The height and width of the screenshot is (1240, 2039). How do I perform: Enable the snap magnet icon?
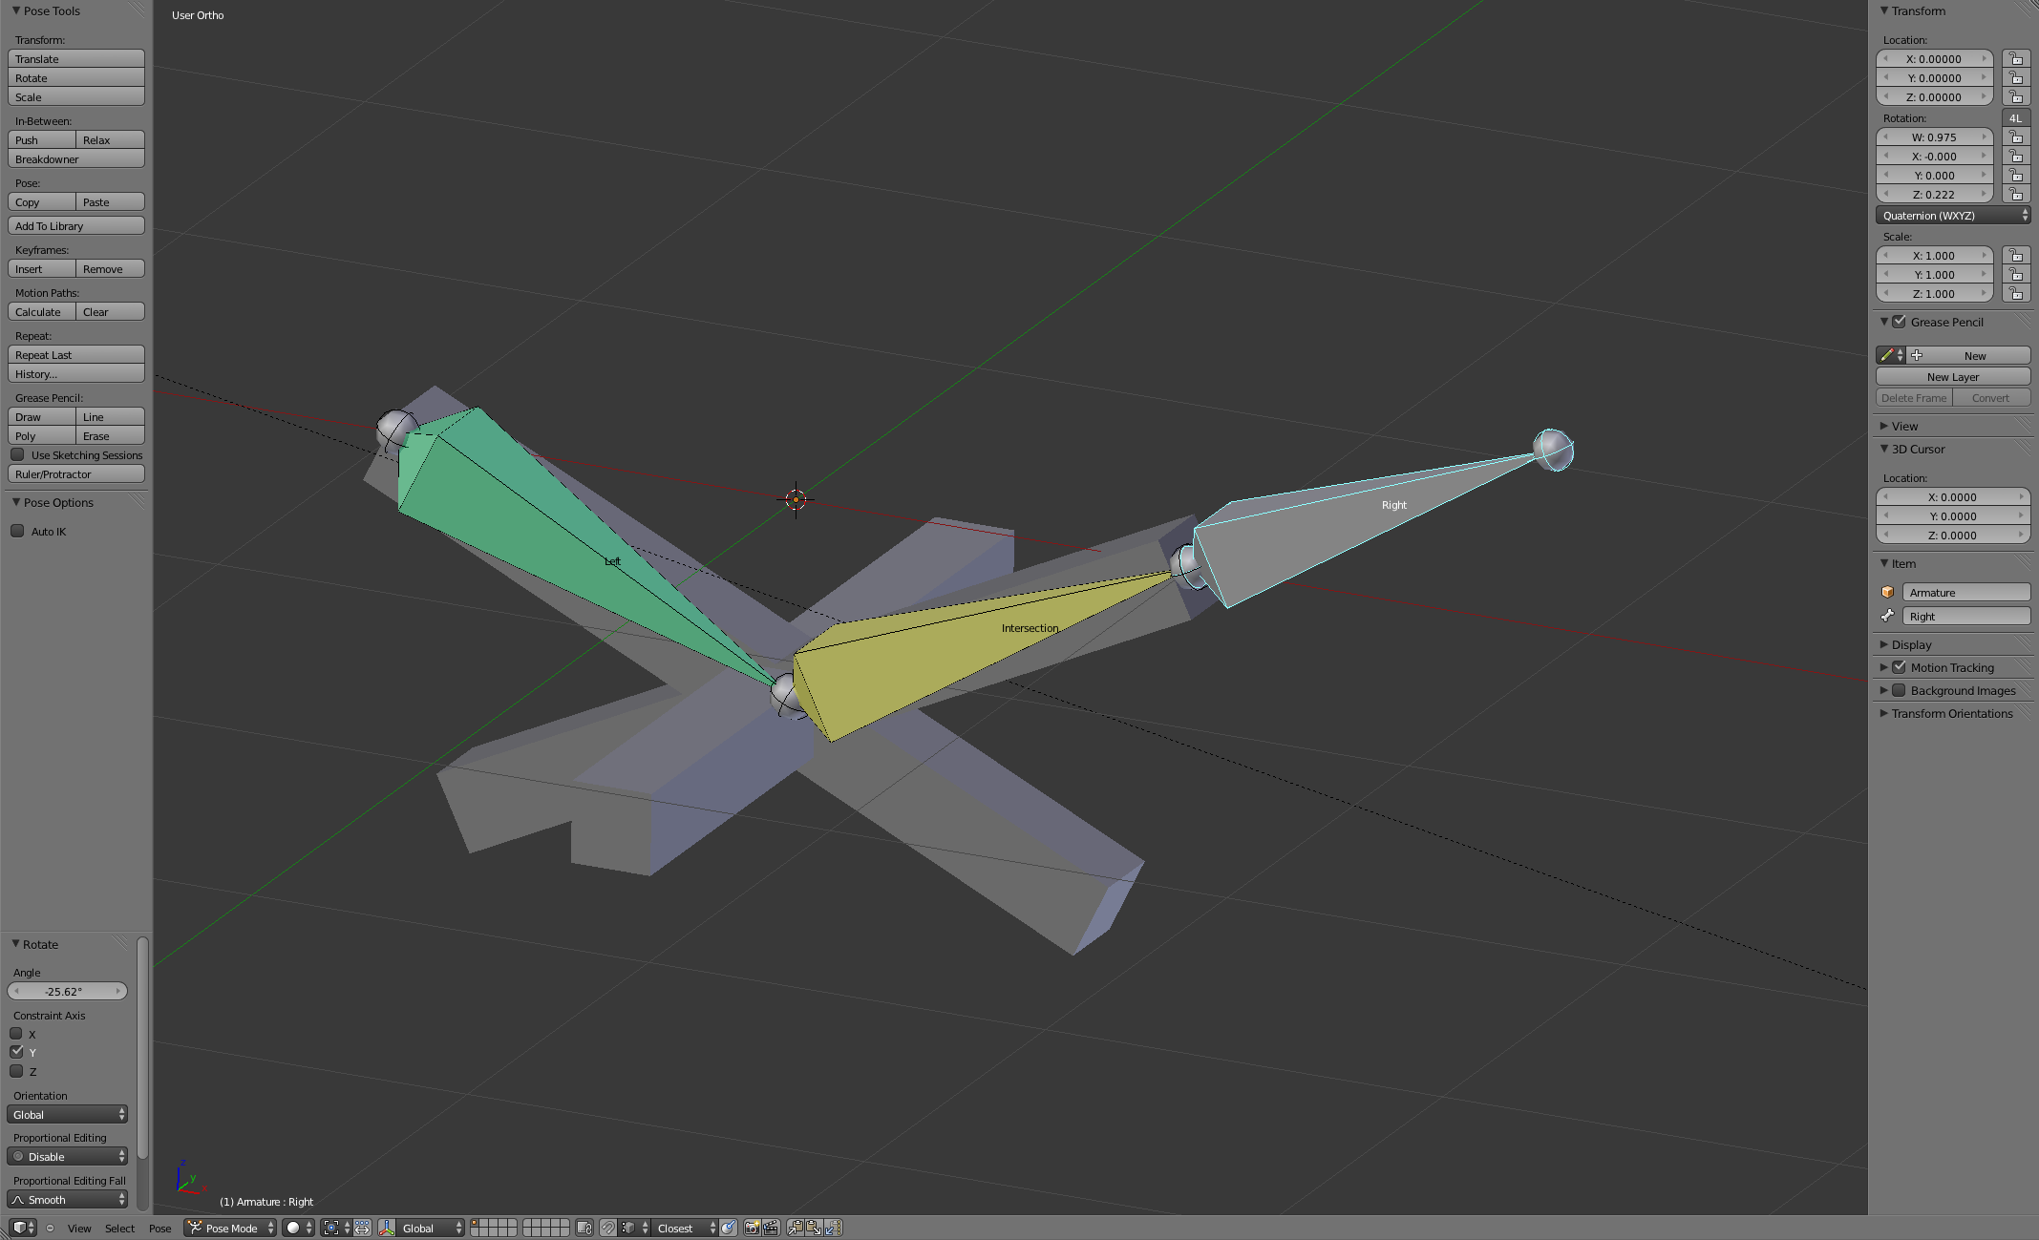point(608,1228)
